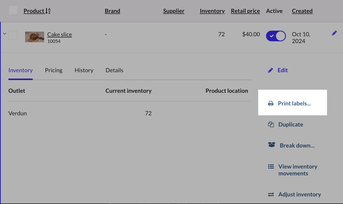Toggle the Active switch for Cake slice
The image size is (343, 204).
[x=276, y=36]
